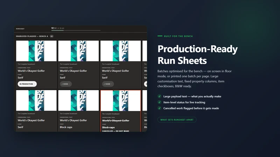Click check icon beside Cancelled work flagged

tap(159, 108)
